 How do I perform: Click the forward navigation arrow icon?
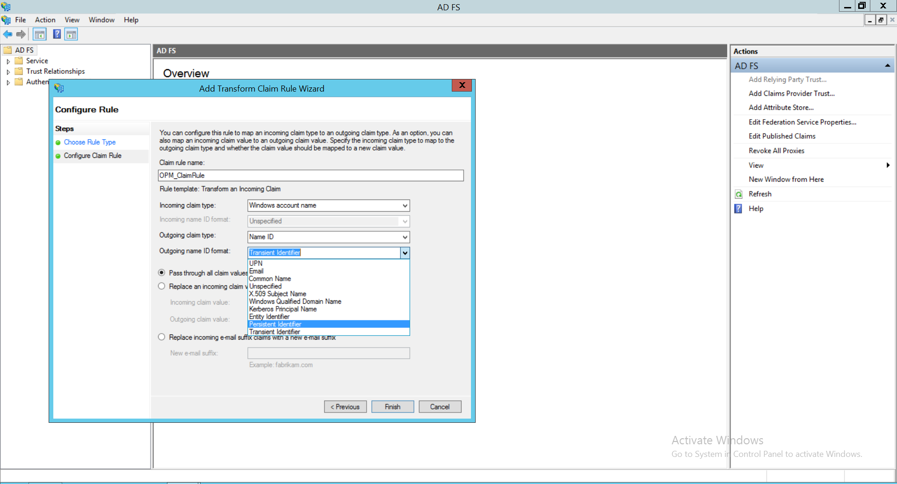(x=21, y=34)
